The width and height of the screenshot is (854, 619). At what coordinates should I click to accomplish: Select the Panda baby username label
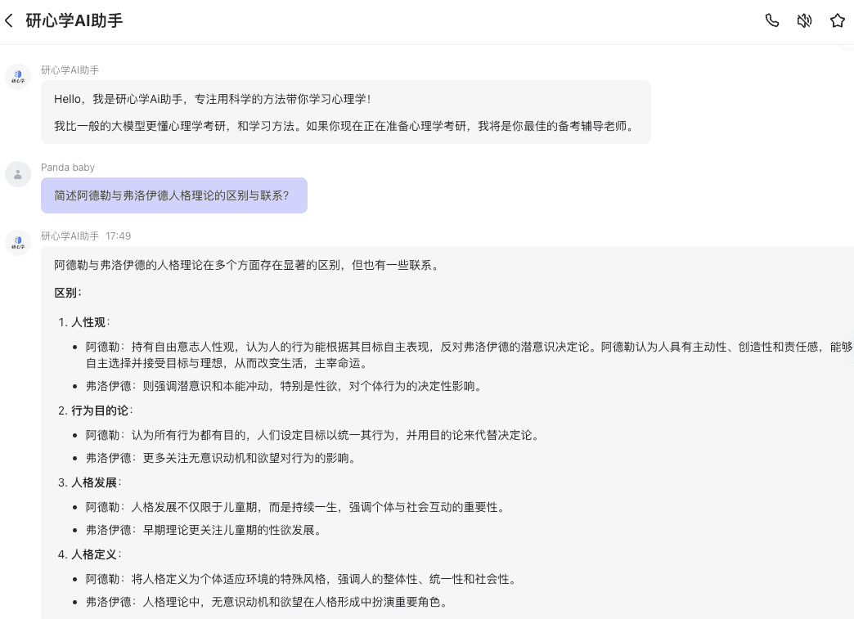tap(68, 168)
